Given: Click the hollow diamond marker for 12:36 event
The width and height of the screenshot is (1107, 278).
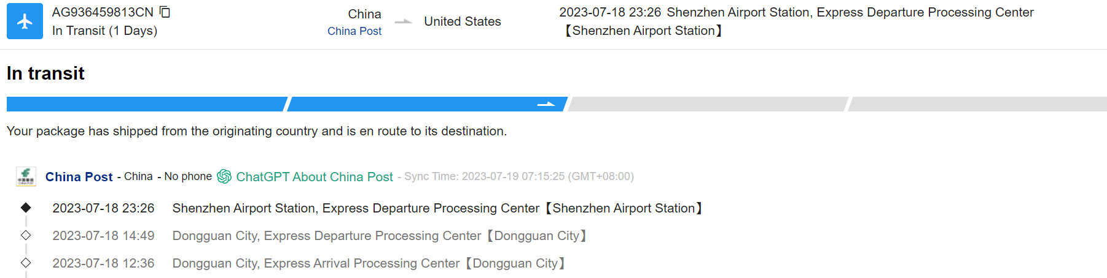Looking at the screenshot, I should click(x=26, y=263).
